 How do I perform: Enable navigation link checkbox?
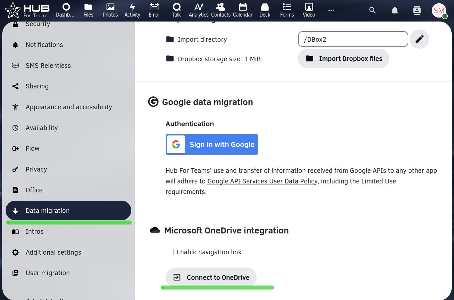point(170,252)
